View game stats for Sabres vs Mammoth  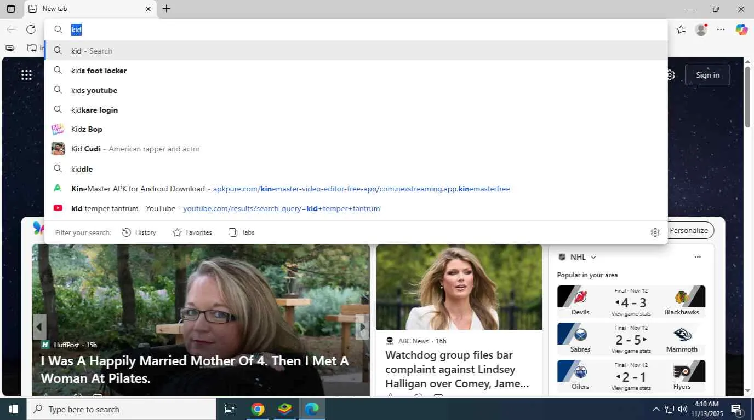coord(631,351)
